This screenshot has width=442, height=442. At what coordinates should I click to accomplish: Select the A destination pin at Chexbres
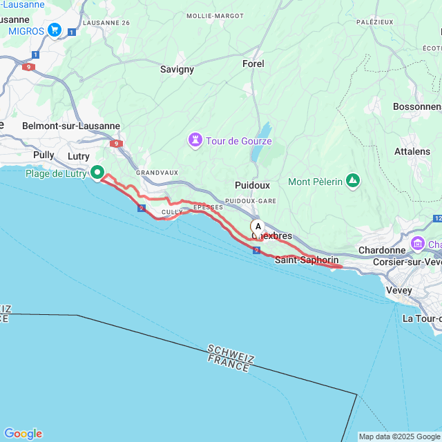258,228
